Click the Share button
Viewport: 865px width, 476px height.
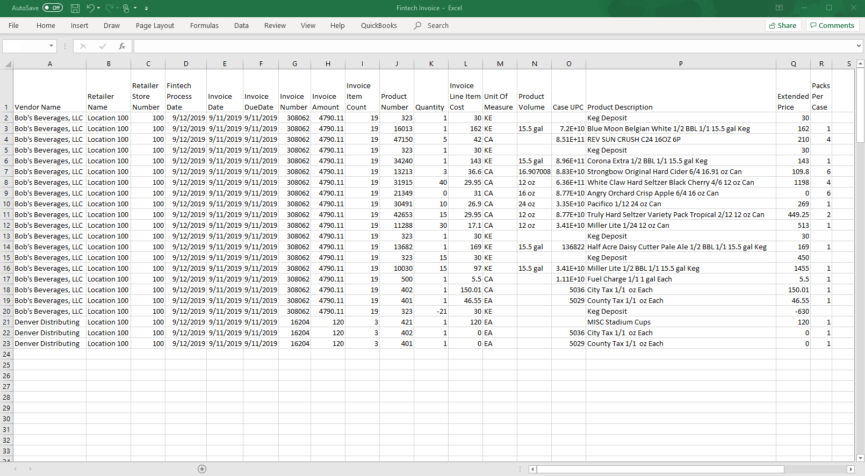pos(783,25)
